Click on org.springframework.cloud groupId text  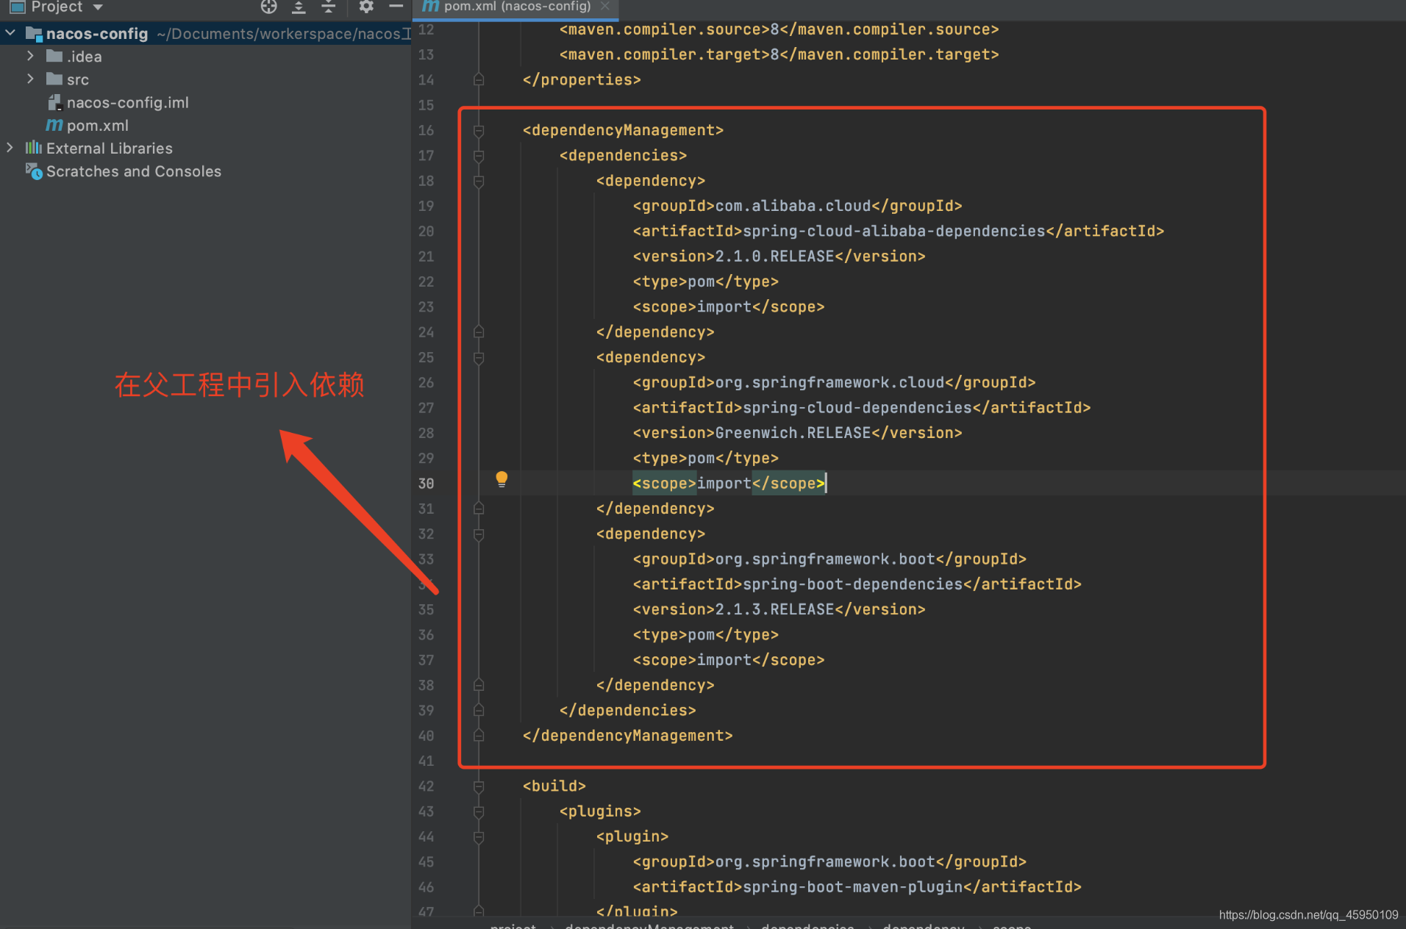[829, 382]
